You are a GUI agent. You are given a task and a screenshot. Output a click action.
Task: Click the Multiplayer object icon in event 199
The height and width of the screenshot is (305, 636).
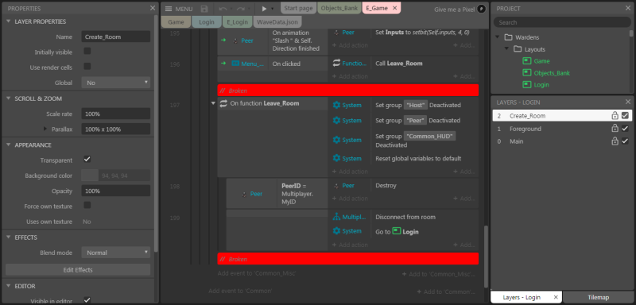(x=336, y=217)
